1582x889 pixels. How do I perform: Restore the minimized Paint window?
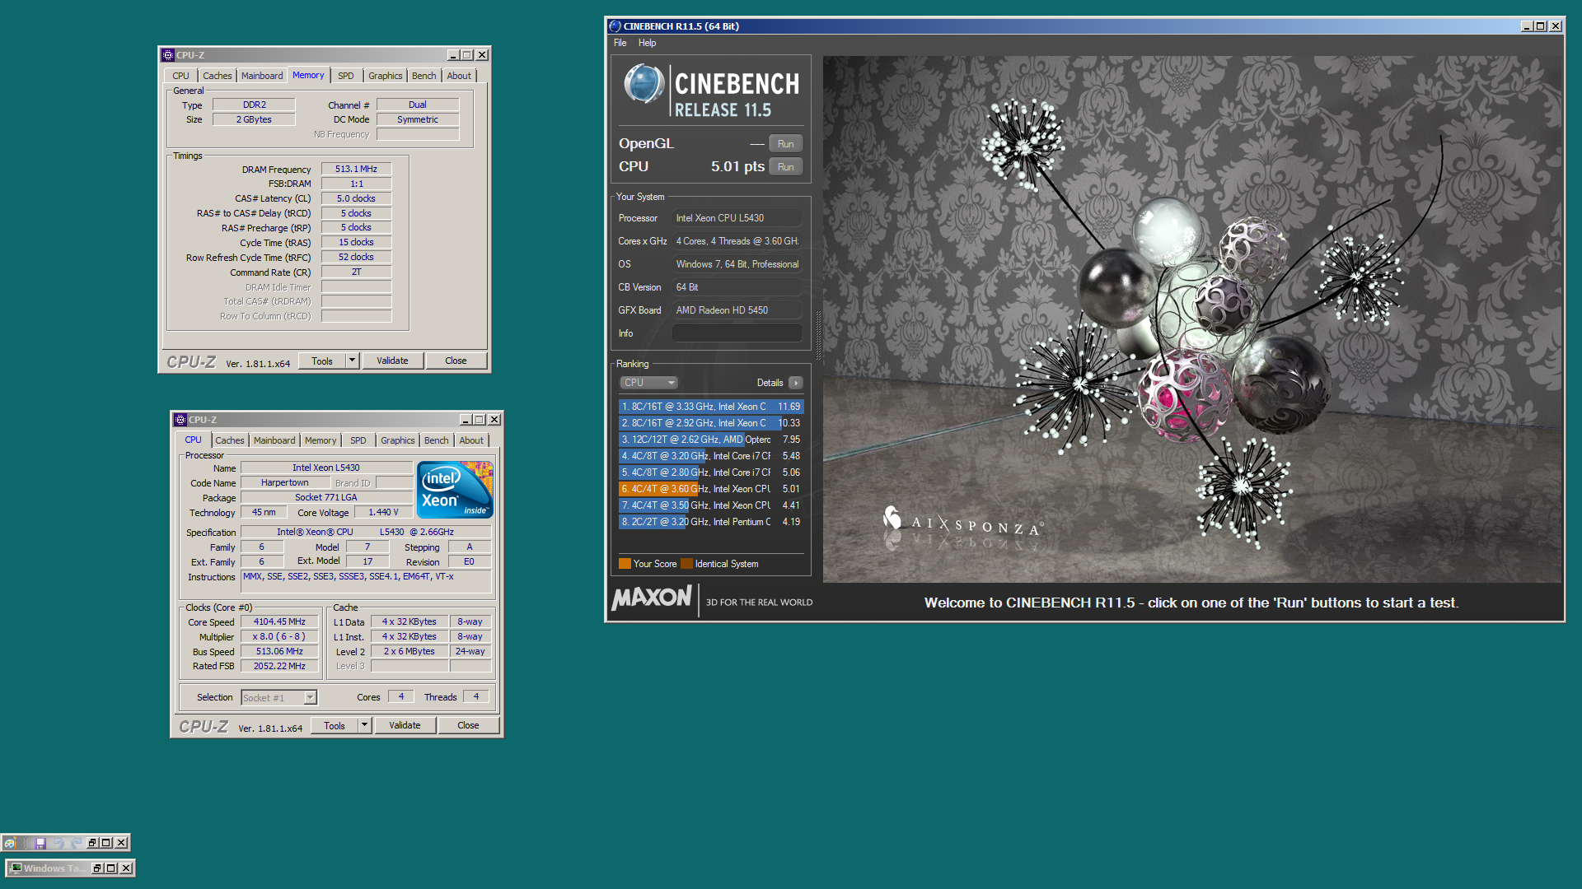(x=92, y=843)
